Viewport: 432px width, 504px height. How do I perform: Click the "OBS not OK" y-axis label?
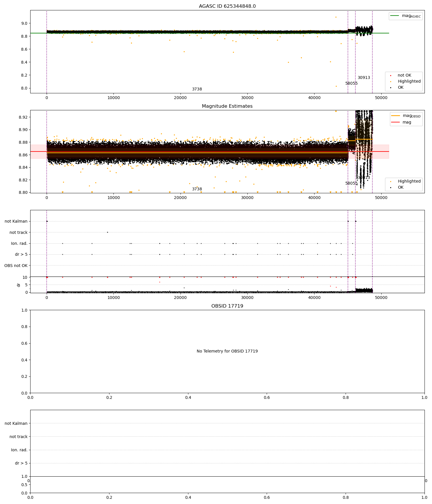(x=16, y=266)
